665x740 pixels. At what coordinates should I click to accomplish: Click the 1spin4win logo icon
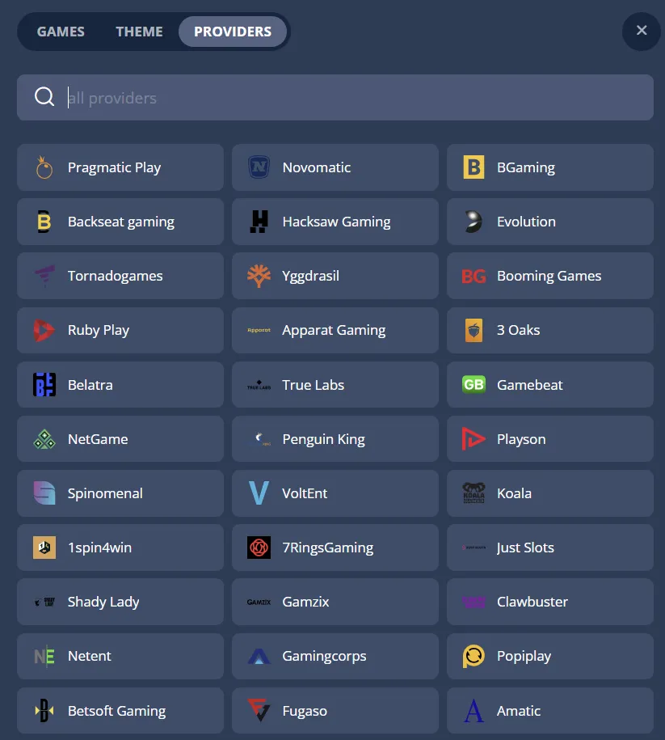point(44,548)
